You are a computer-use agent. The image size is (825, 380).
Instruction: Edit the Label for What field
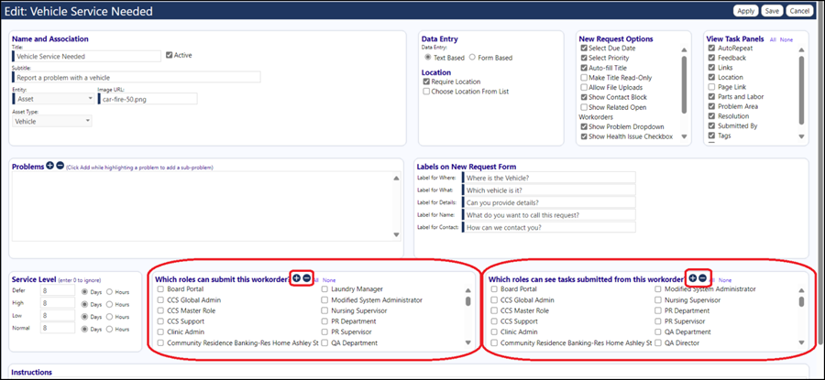coord(549,190)
